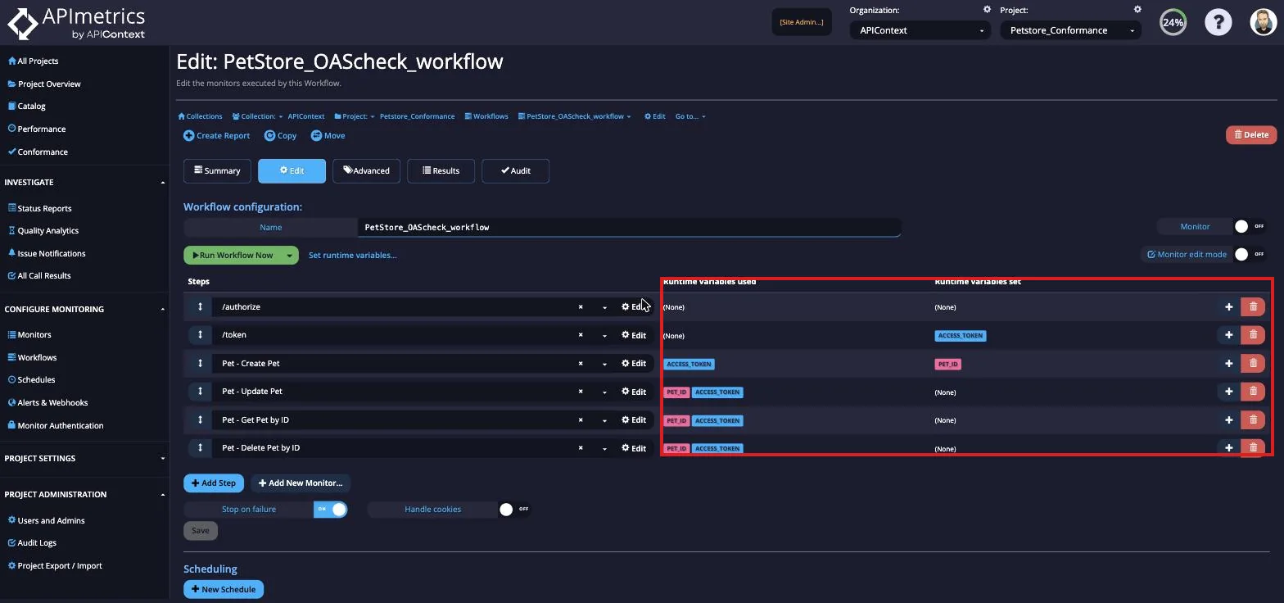Open Quality Analytics in the sidebar

tap(43, 231)
